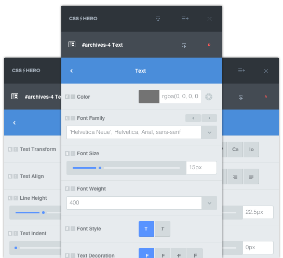Click the gray Color swatch
Image resolution: width=283 pixels, height=258 pixels.
click(x=149, y=97)
